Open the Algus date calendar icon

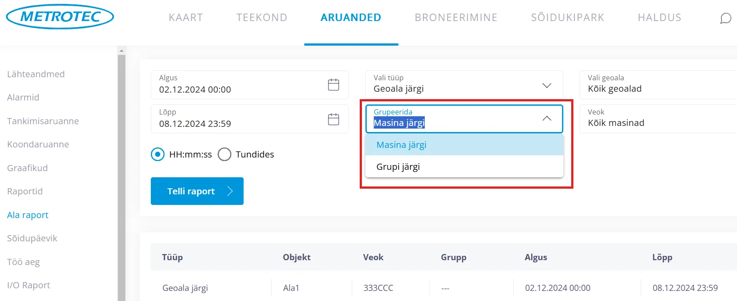333,85
